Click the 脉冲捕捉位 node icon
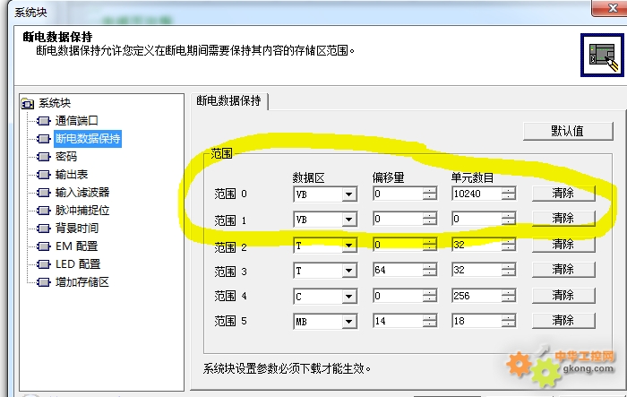Image resolution: width=627 pixels, height=397 pixels. pos(43,211)
